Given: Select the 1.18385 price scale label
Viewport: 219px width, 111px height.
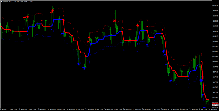Looking at the screenshot, I should pyautogui.click(x=216, y=16).
